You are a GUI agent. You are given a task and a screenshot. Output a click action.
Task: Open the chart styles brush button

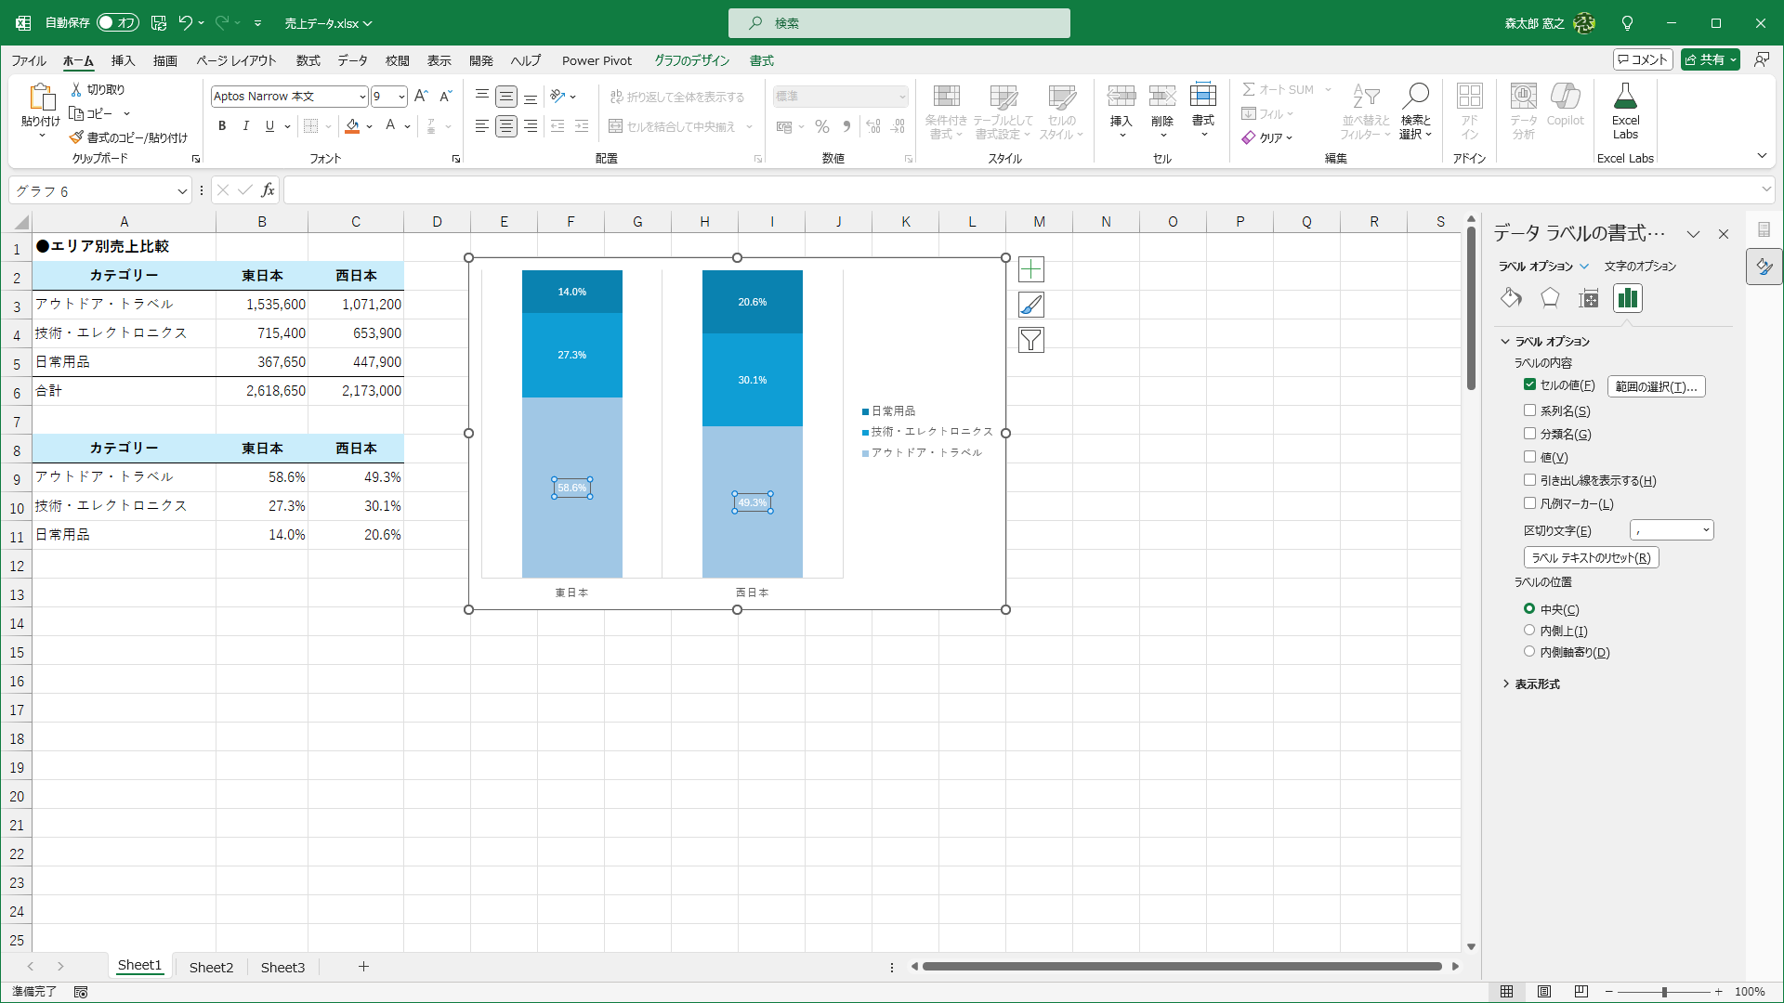(x=1030, y=305)
